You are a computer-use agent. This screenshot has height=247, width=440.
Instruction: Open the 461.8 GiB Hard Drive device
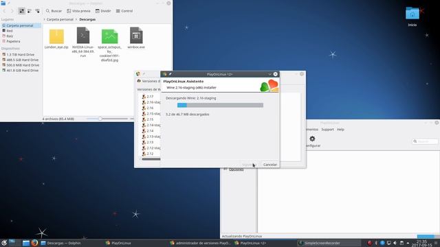tap(21, 71)
